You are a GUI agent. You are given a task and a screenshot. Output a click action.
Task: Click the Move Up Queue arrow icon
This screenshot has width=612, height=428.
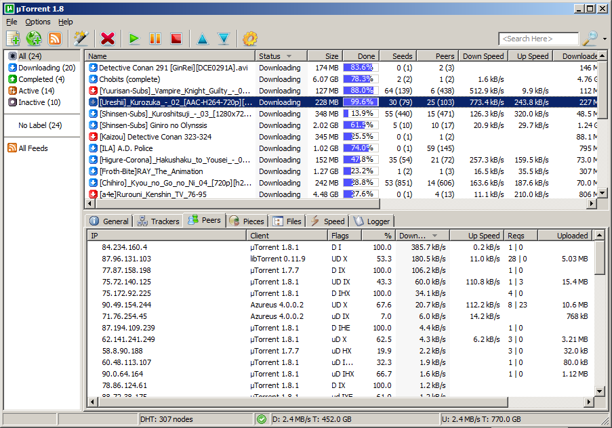(x=203, y=39)
